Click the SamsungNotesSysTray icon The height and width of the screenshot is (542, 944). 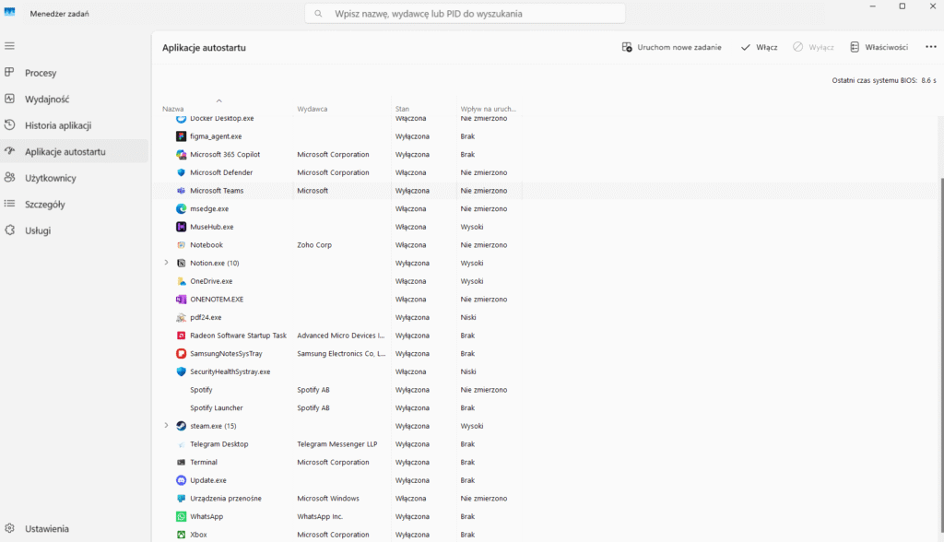pyautogui.click(x=182, y=354)
